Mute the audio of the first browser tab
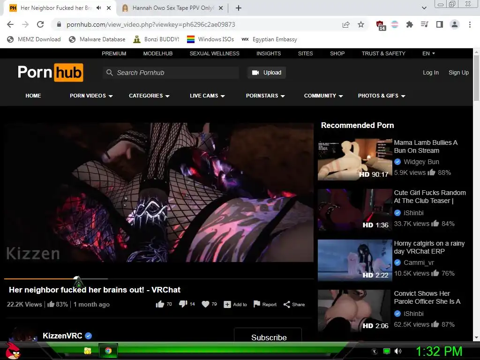480x360 pixels. click(x=99, y=8)
